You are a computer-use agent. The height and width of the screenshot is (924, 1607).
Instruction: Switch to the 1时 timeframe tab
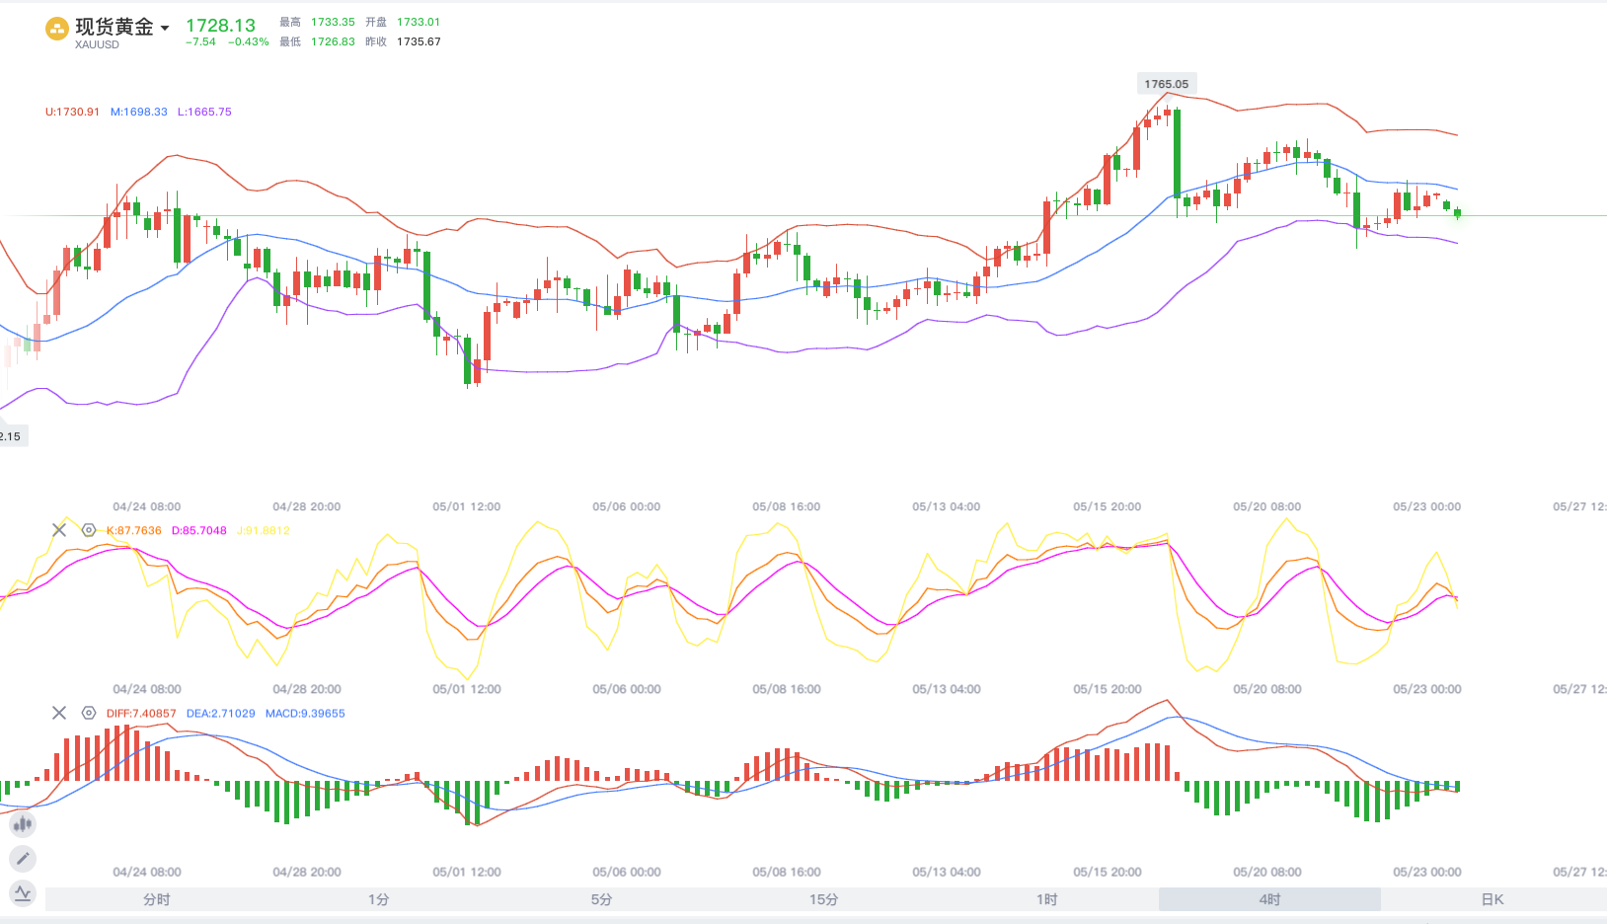pyautogui.click(x=1047, y=899)
